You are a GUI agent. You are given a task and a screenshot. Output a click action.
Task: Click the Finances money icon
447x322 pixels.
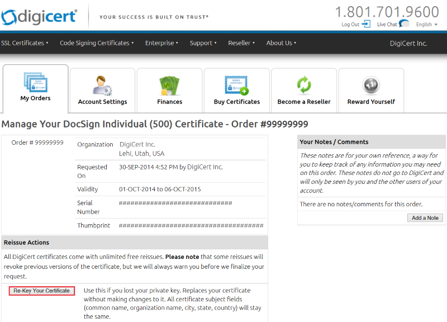(x=169, y=85)
